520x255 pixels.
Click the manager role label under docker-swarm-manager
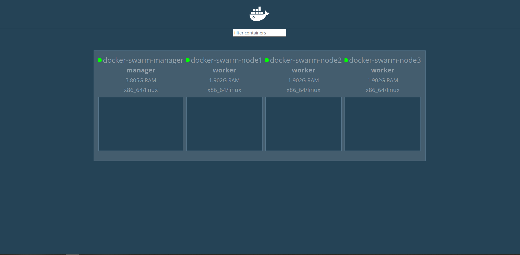[141, 70]
